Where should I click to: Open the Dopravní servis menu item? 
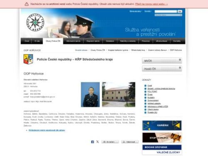[x=93, y=41]
